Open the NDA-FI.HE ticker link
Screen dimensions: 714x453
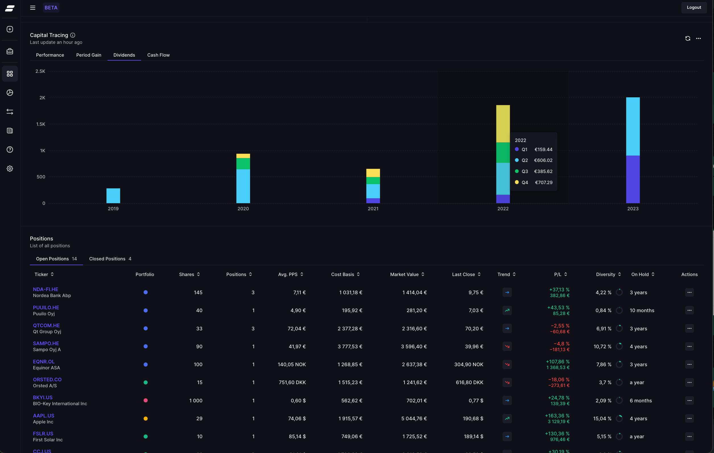click(x=45, y=289)
